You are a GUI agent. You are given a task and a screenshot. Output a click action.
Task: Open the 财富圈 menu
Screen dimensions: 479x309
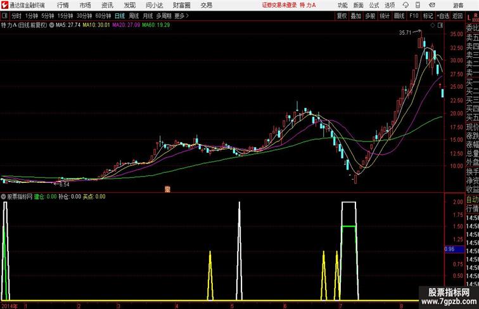182,5
